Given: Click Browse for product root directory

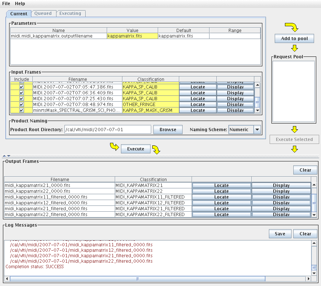Looking at the screenshot, I should 168,130.
